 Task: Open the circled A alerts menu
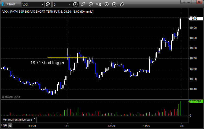coord(114,4)
